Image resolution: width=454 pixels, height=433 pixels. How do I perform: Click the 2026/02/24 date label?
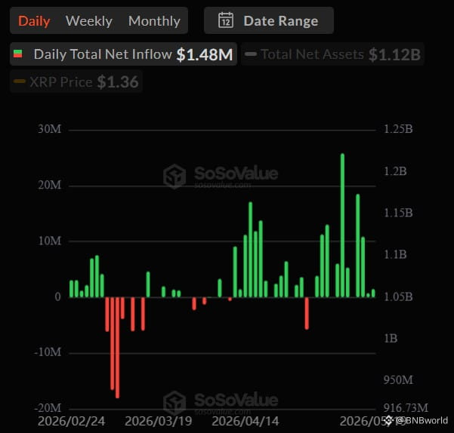(x=71, y=421)
